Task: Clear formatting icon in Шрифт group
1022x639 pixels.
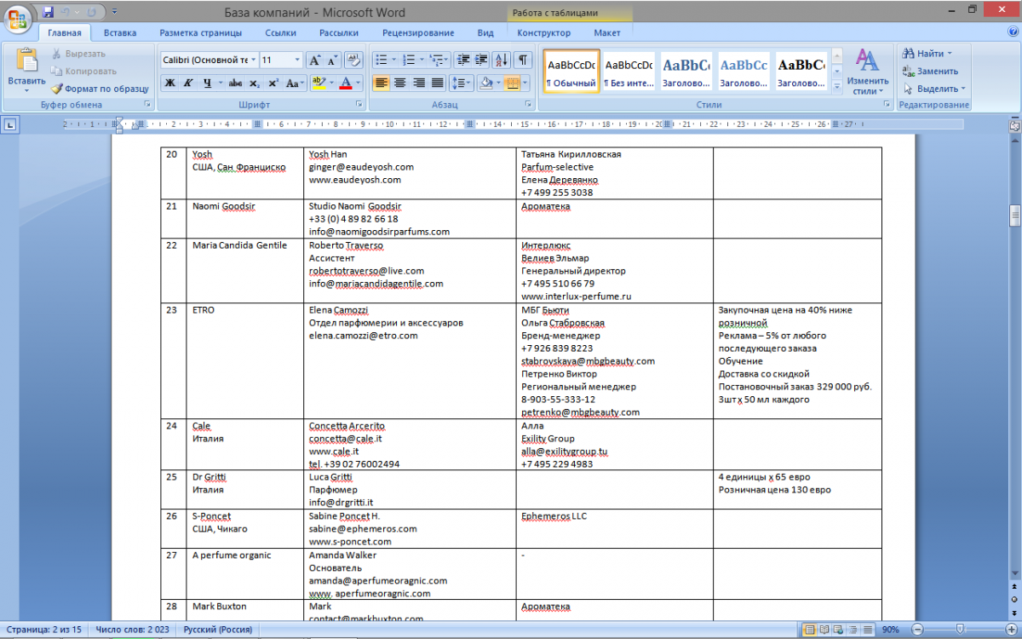Action: pos(354,60)
